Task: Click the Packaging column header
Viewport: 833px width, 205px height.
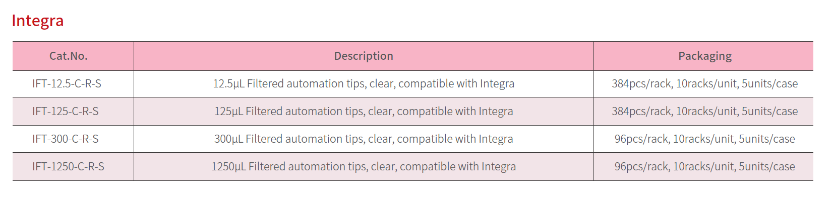Action: (x=705, y=56)
